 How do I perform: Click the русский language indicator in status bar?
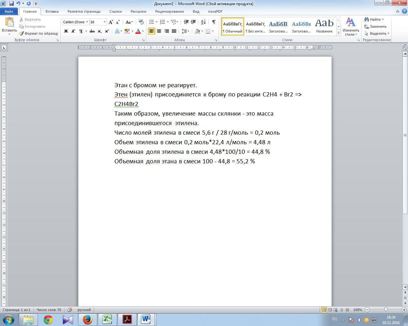click(84, 310)
